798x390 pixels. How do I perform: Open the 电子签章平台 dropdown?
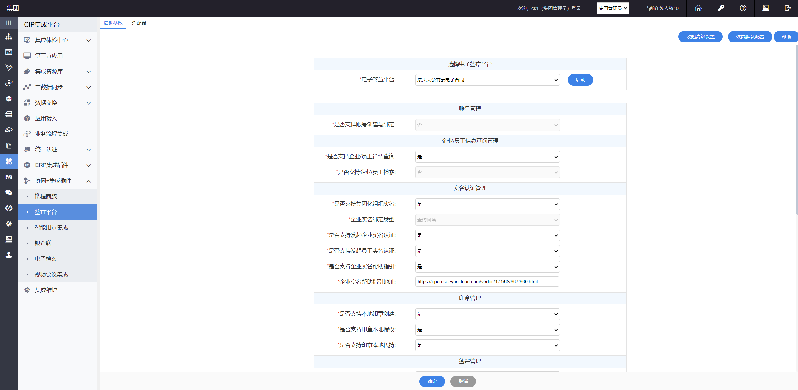tap(487, 80)
